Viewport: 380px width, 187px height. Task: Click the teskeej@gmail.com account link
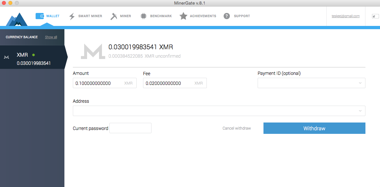click(x=346, y=16)
